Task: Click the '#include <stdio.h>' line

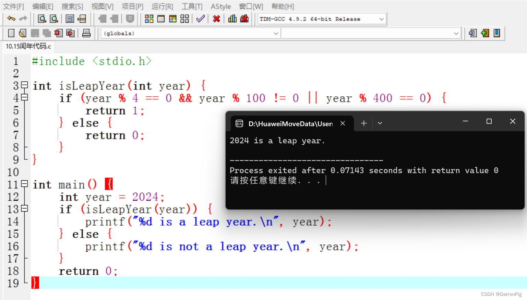Action: 92,61
